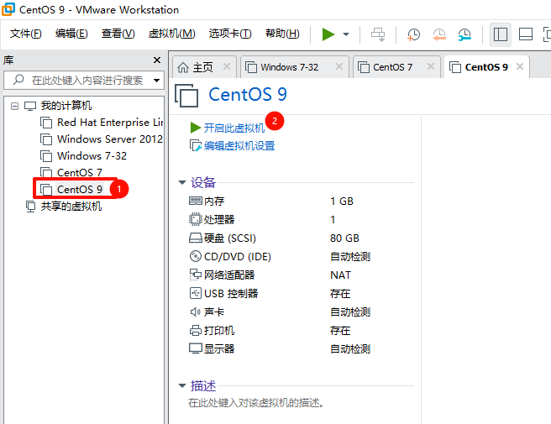Viewport: 551px width, 424px height.
Task: Open the 查看(V) menu
Action: pyautogui.click(x=118, y=34)
